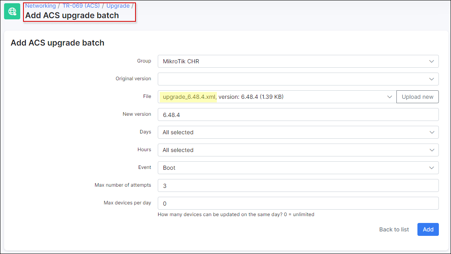
Task: Open the Hours dropdown list
Action: [298, 150]
